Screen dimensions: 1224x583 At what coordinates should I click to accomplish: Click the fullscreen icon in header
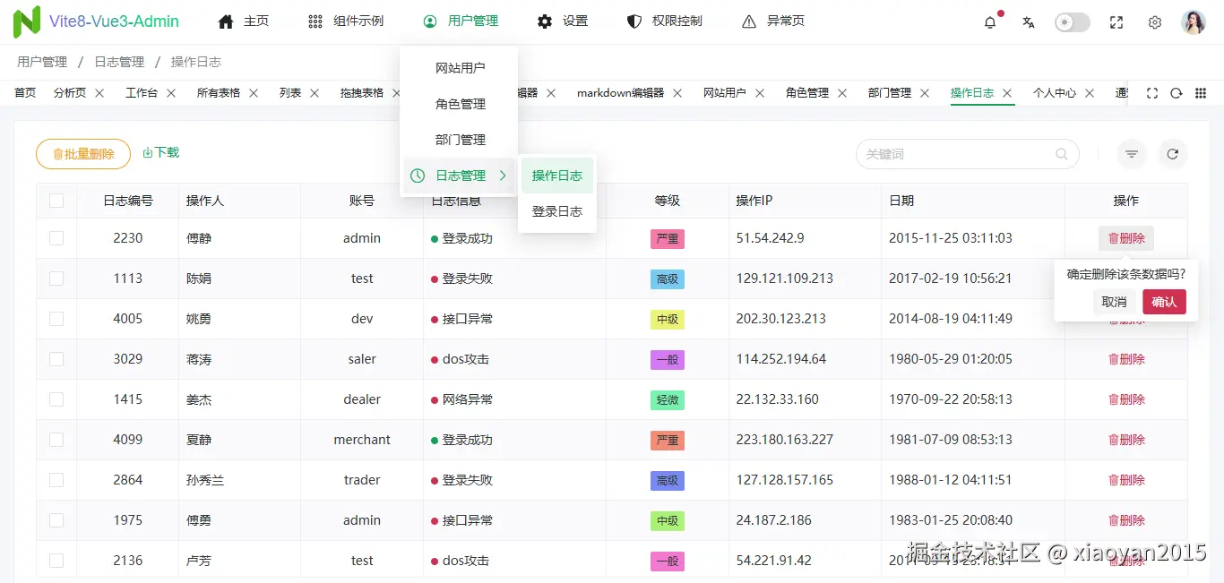[1116, 22]
